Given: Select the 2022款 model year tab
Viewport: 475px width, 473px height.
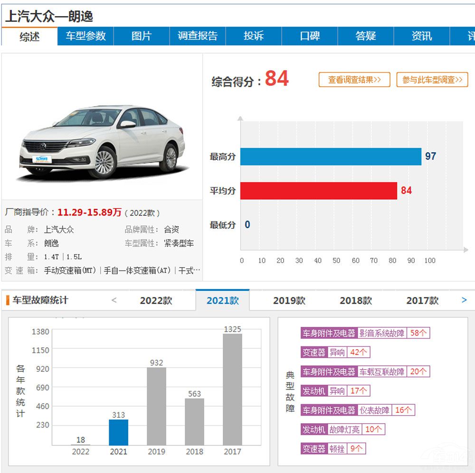Looking at the screenshot, I should point(156,301).
